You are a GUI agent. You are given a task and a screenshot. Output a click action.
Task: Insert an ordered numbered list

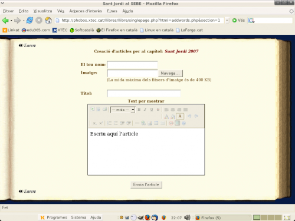109,123
